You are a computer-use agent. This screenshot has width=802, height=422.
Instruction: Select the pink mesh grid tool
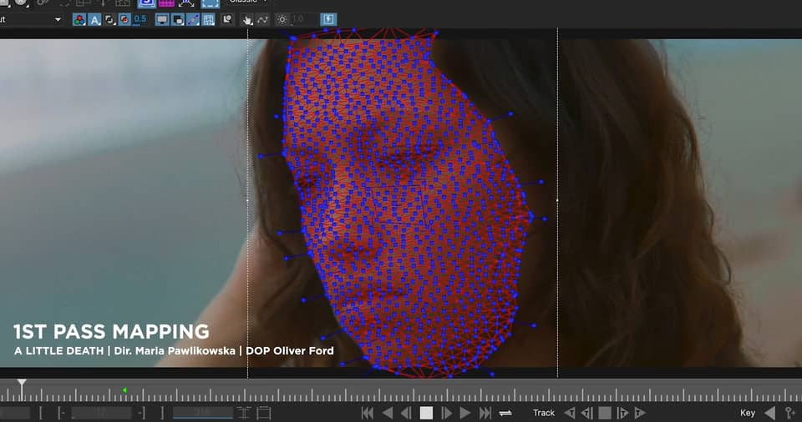coord(166,3)
